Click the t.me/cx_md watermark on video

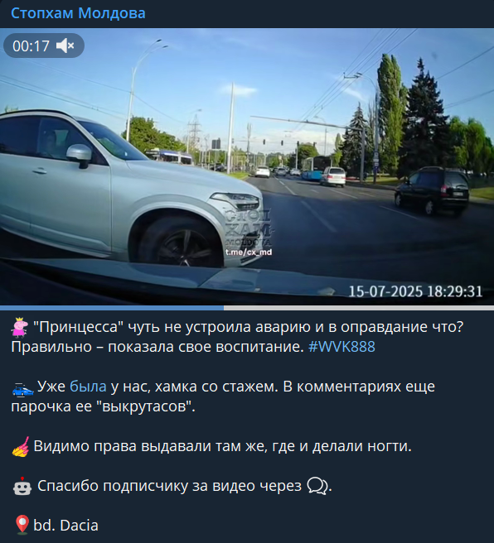(249, 252)
